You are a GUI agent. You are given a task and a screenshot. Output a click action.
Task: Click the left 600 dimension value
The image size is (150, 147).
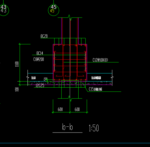60,109
